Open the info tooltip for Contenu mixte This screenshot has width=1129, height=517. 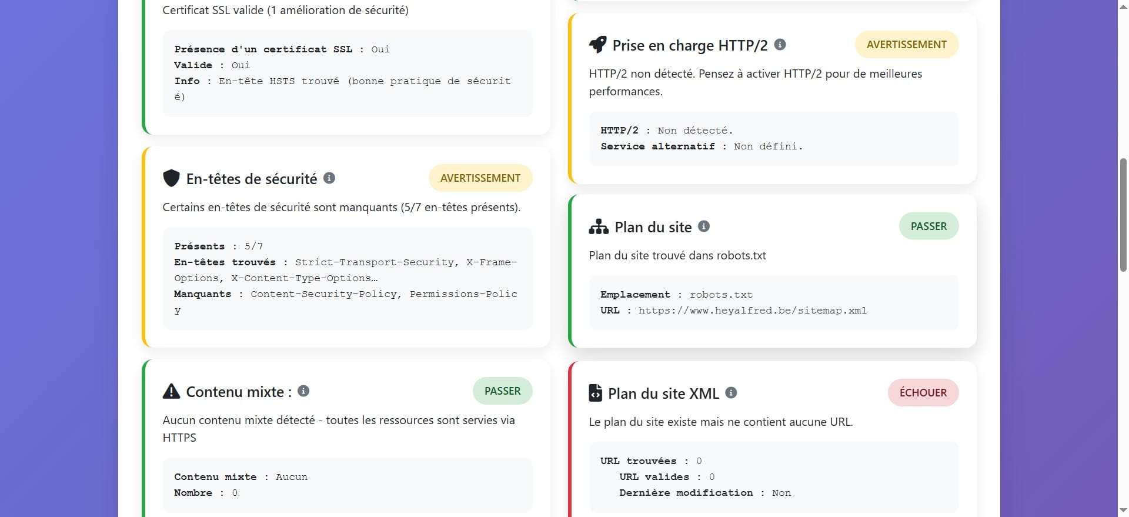pos(303,391)
